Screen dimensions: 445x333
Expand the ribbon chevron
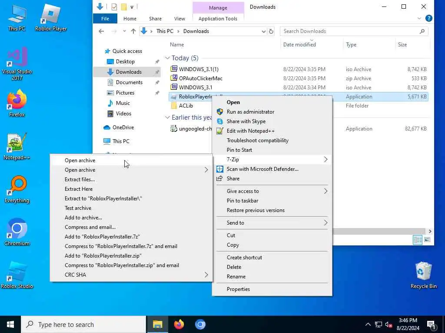click(x=419, y=18)
